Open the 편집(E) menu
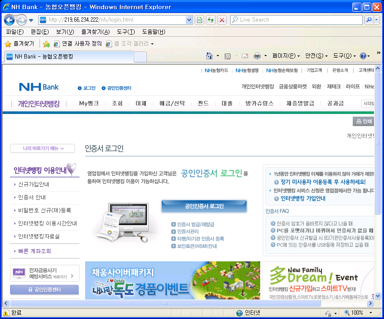 40,32
